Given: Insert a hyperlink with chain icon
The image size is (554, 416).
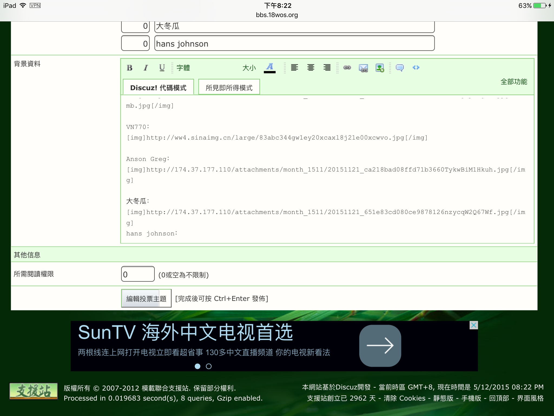Looking at the screenshot, I should (347, 67).
